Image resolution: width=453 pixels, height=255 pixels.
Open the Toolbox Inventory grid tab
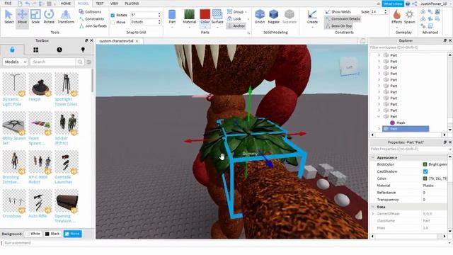(36, 50)
